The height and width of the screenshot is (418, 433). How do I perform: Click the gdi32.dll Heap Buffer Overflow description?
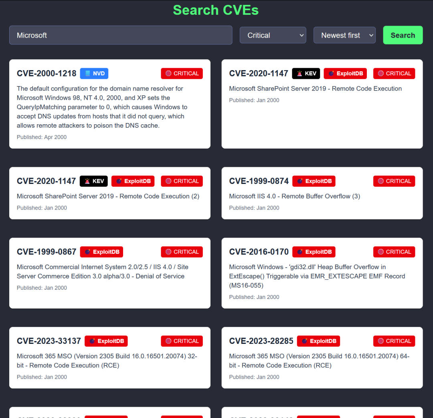coord(317,276)
